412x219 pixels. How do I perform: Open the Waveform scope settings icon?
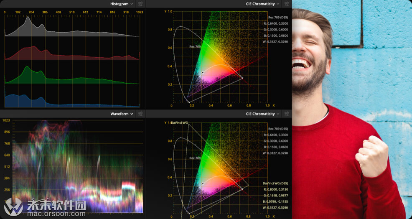140,114
